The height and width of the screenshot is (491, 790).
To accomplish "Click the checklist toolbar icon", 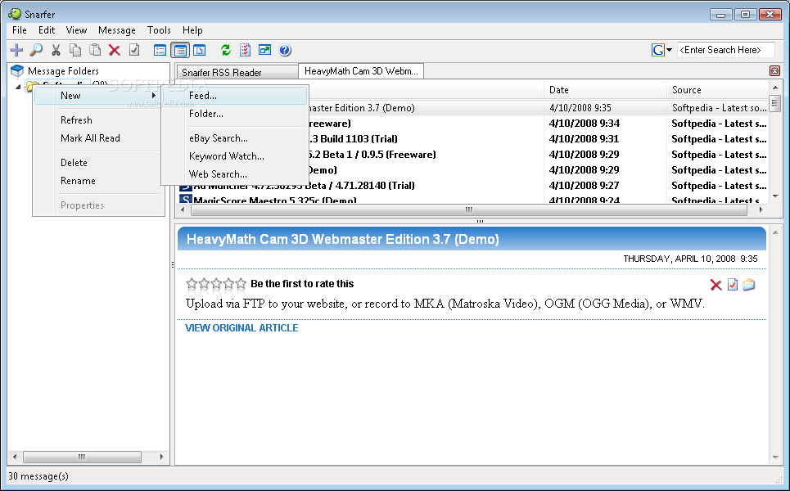I will pyautogui.click(x=245, y=50).
